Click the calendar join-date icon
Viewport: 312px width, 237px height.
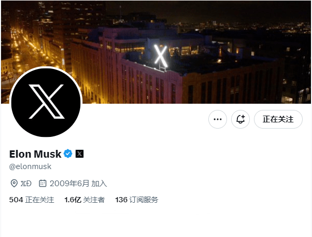tap(42, 183)
